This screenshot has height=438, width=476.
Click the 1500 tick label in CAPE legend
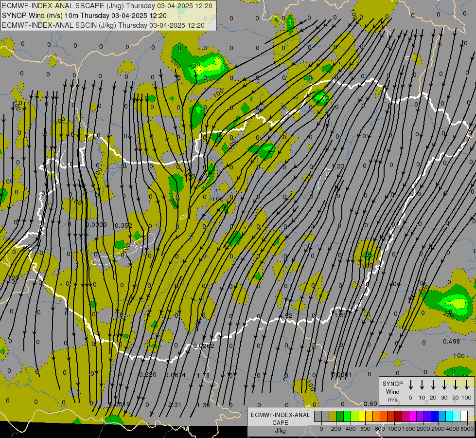[x=408, y=429]
